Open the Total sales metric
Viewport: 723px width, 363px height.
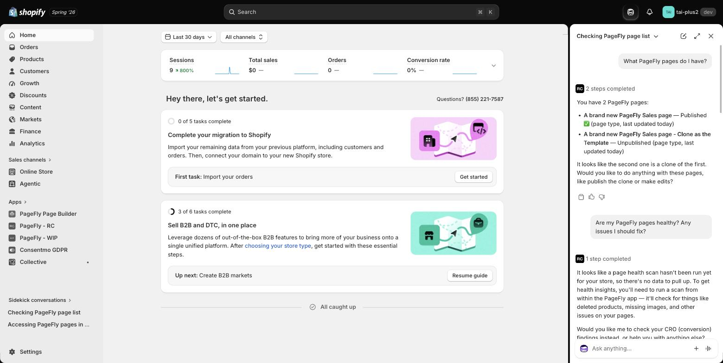[283, 65]
